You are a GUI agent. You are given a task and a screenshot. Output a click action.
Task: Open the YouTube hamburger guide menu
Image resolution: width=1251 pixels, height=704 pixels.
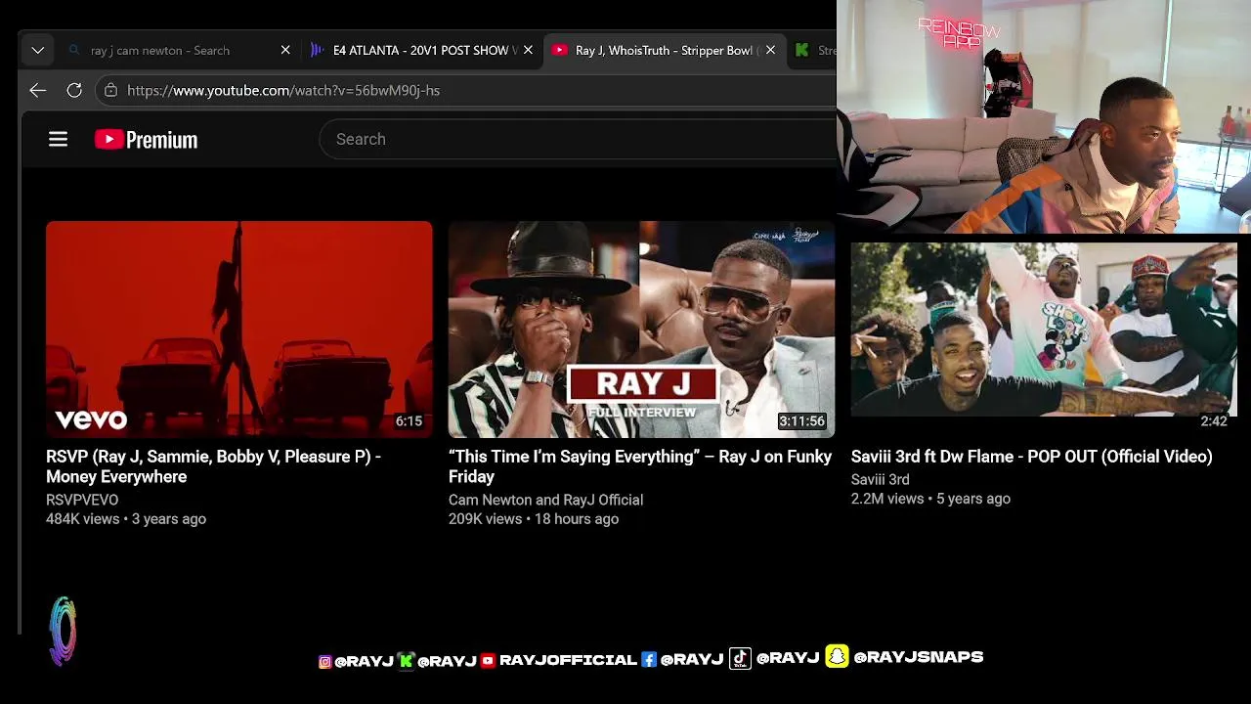click(58, 139)
